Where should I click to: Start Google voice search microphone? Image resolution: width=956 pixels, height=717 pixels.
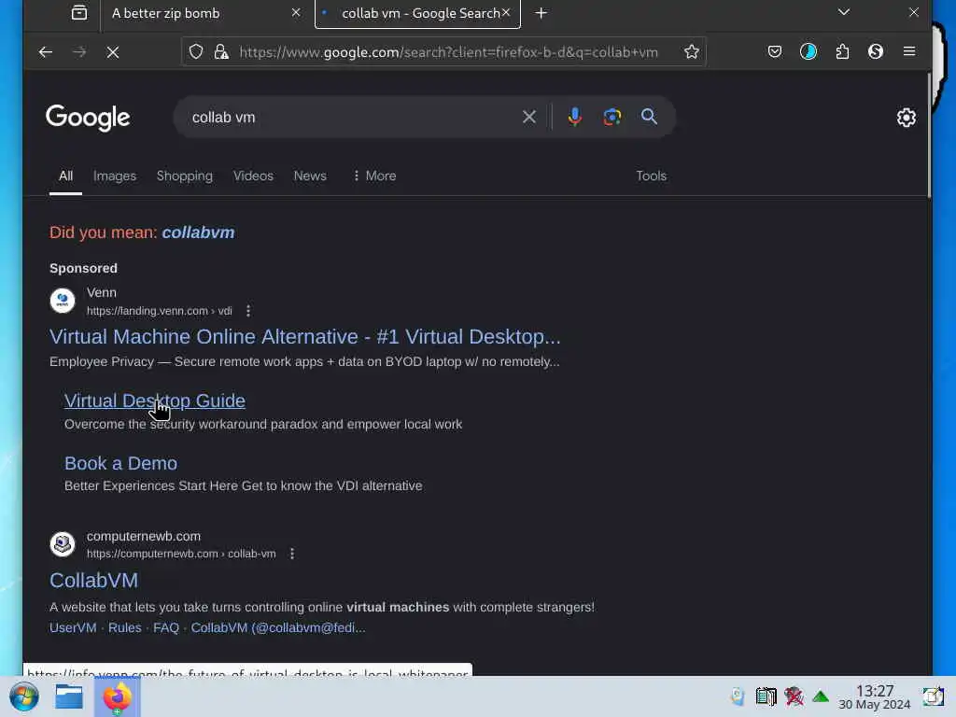(x=574, y=117)
